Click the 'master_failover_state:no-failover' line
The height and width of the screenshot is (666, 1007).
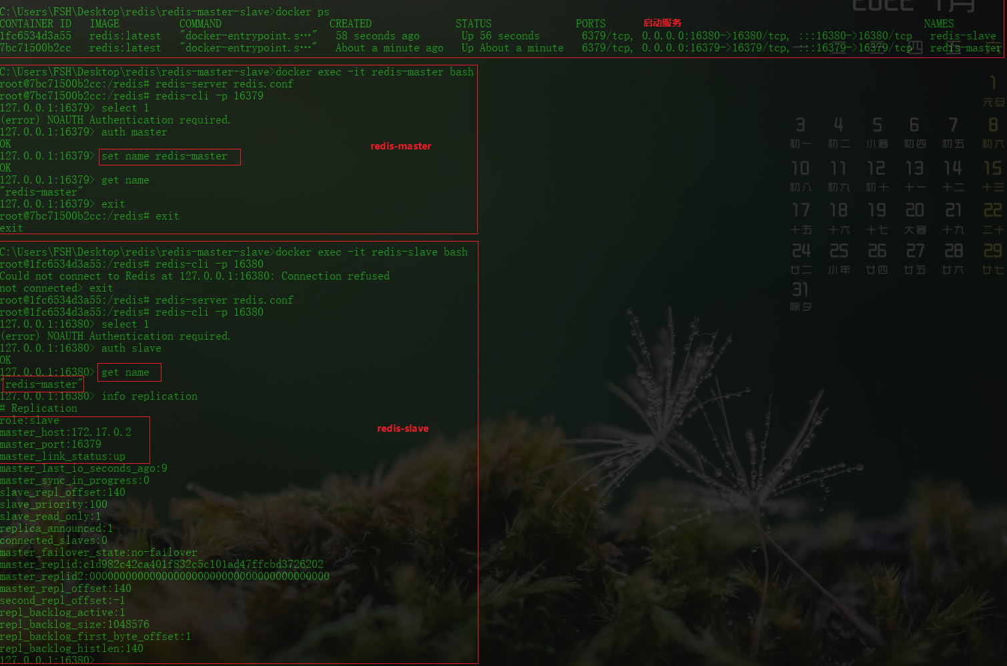click(x=99, y=552)
